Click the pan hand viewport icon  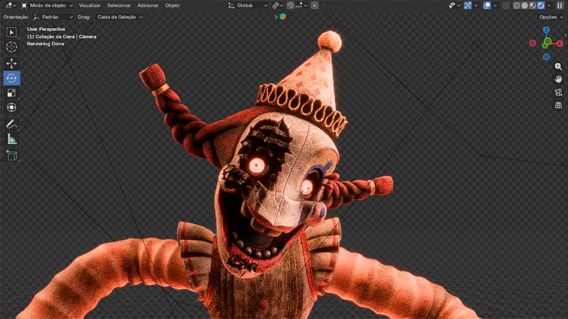click(559, 79)
